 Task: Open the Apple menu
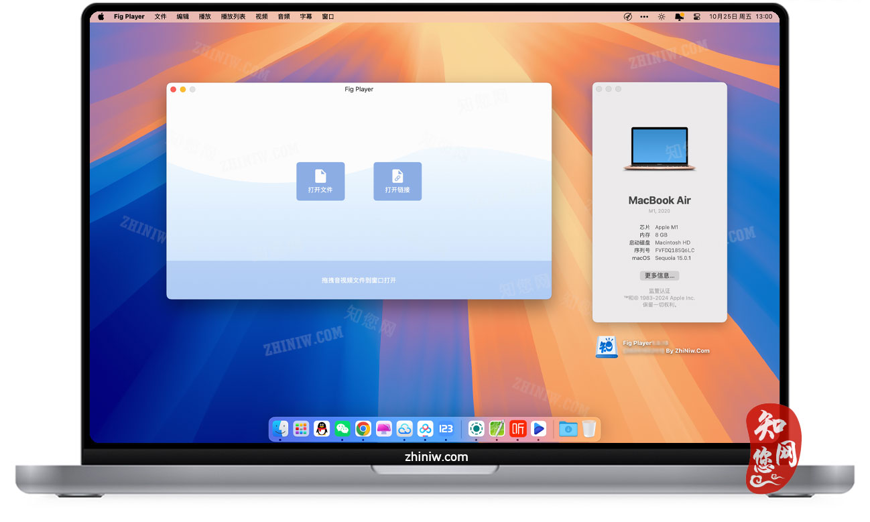click(101, 17)
